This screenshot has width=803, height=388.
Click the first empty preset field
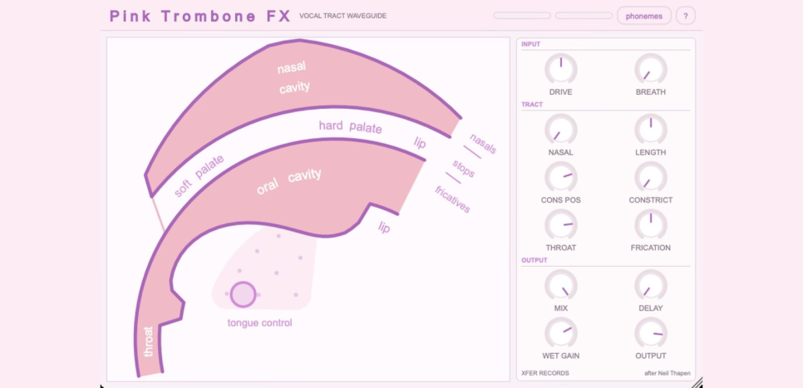(522, 16)
